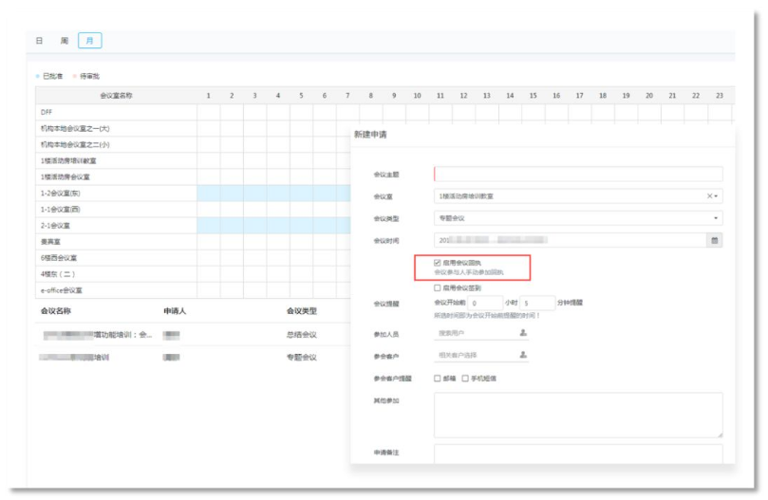Click day 10 column header
This screenshot has width=768, height=500.
point(418,96)
